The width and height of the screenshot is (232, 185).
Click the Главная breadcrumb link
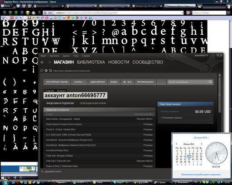click(x=49, y=91)
